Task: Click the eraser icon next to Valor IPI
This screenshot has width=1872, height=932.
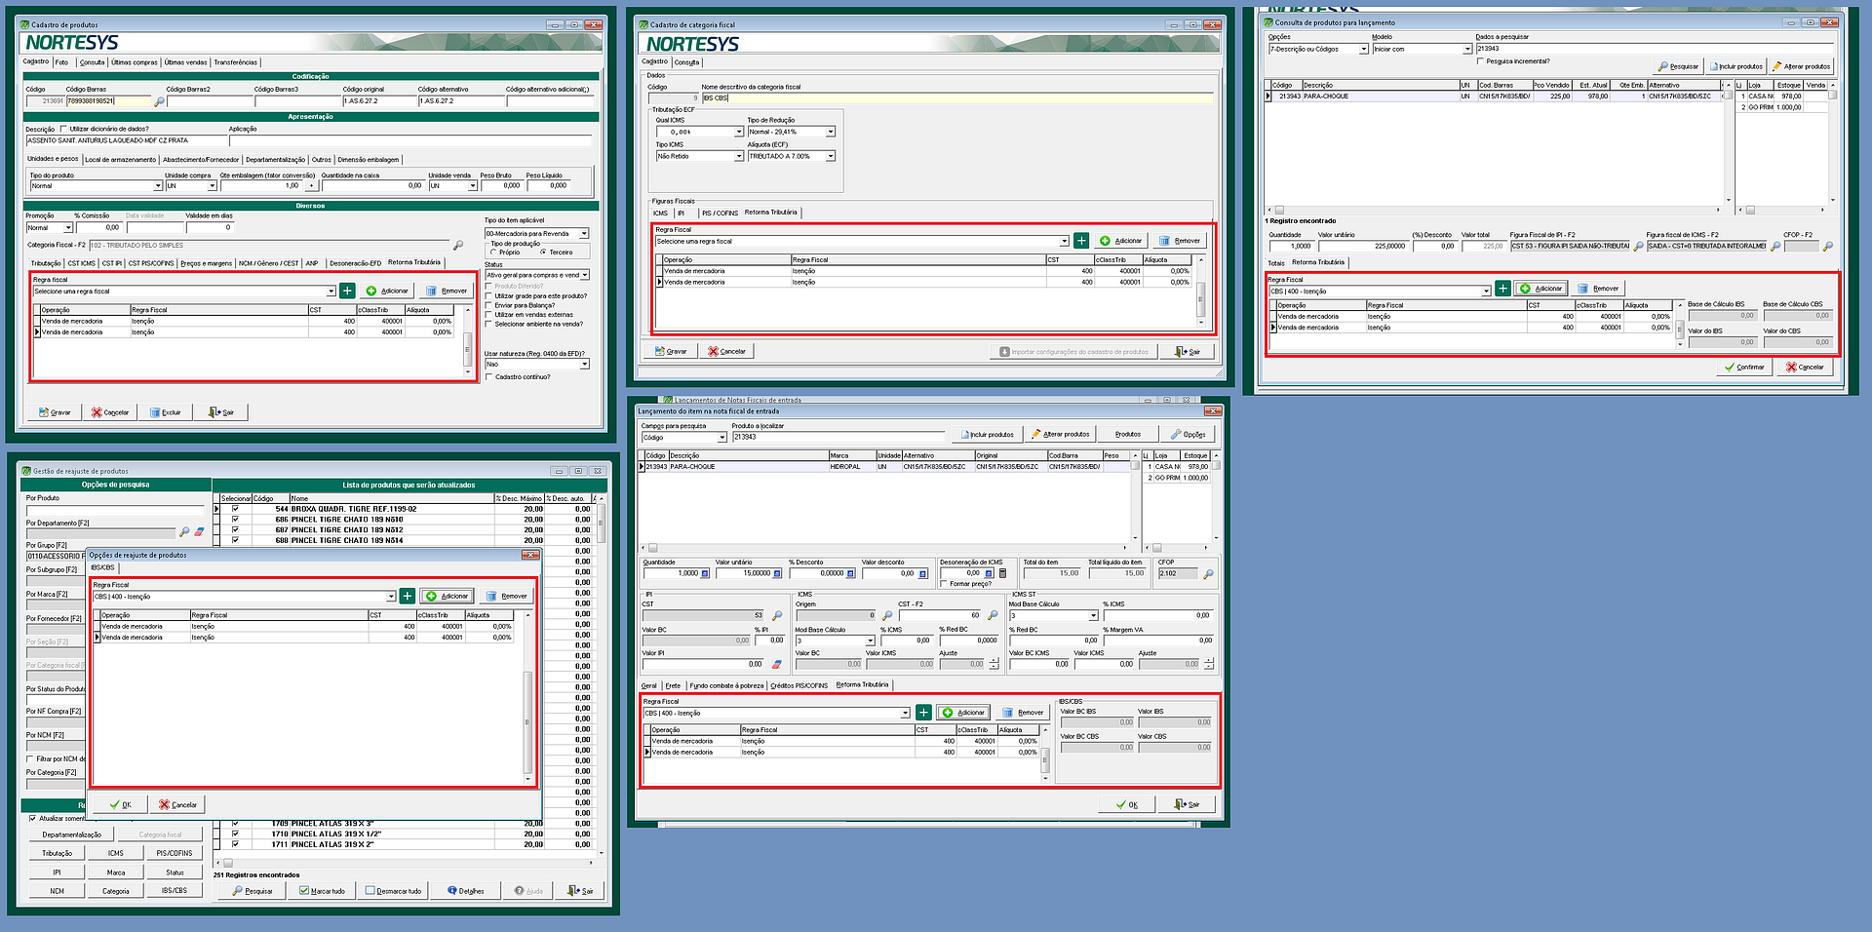Action: [777, 664]
